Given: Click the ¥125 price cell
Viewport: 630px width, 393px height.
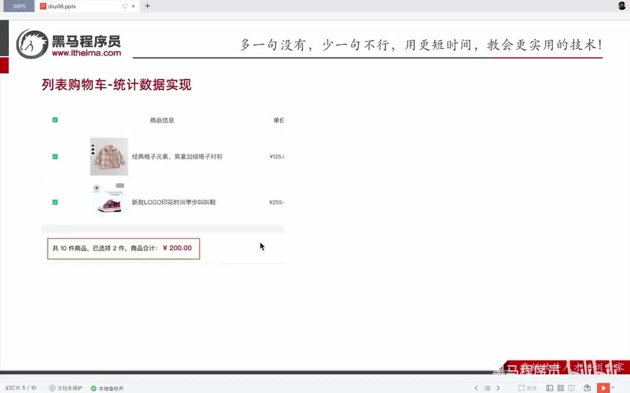Looking at the screenshot, I should point(276,157).
